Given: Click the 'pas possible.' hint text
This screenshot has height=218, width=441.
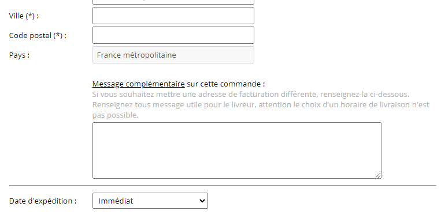Looking at the screenshot, I should (116, 115).
